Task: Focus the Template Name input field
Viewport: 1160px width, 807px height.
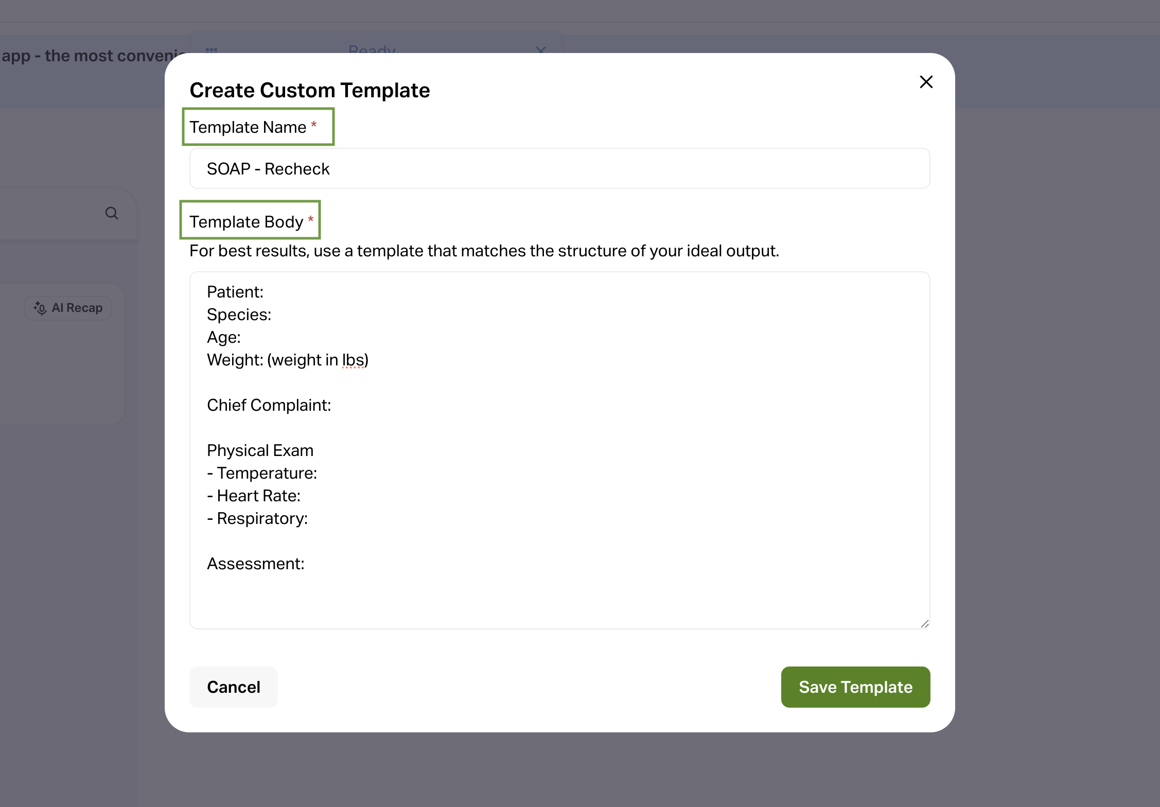Action: click(x=559, y=169)
